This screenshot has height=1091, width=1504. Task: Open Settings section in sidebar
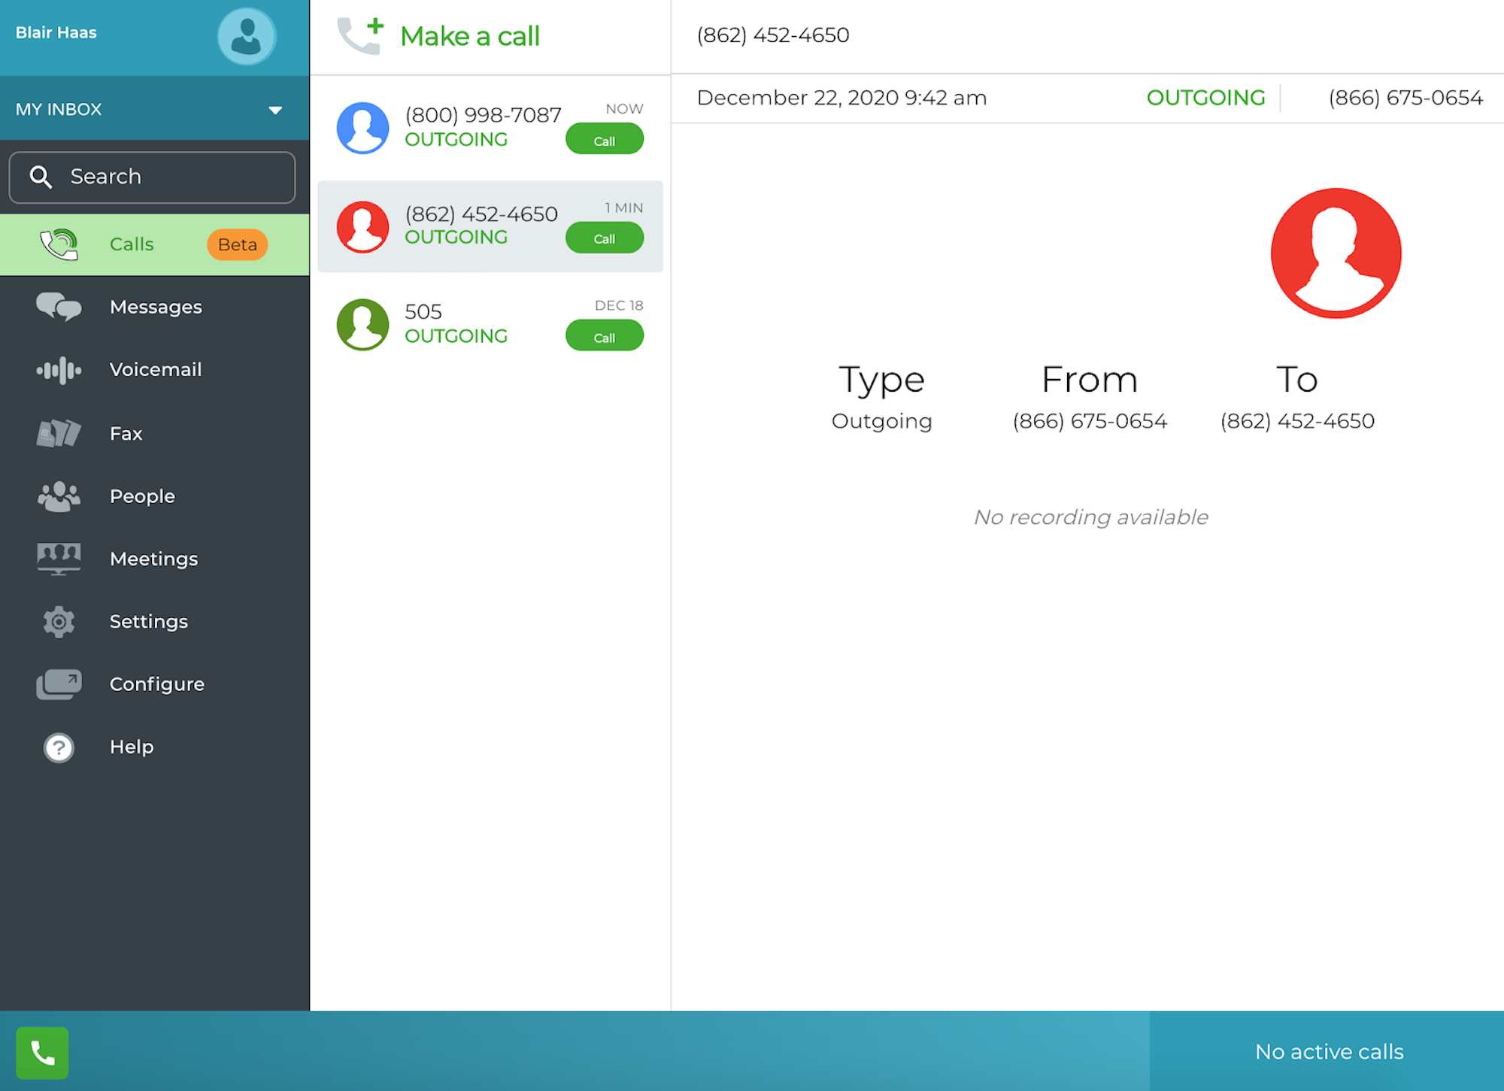point(148,620)
